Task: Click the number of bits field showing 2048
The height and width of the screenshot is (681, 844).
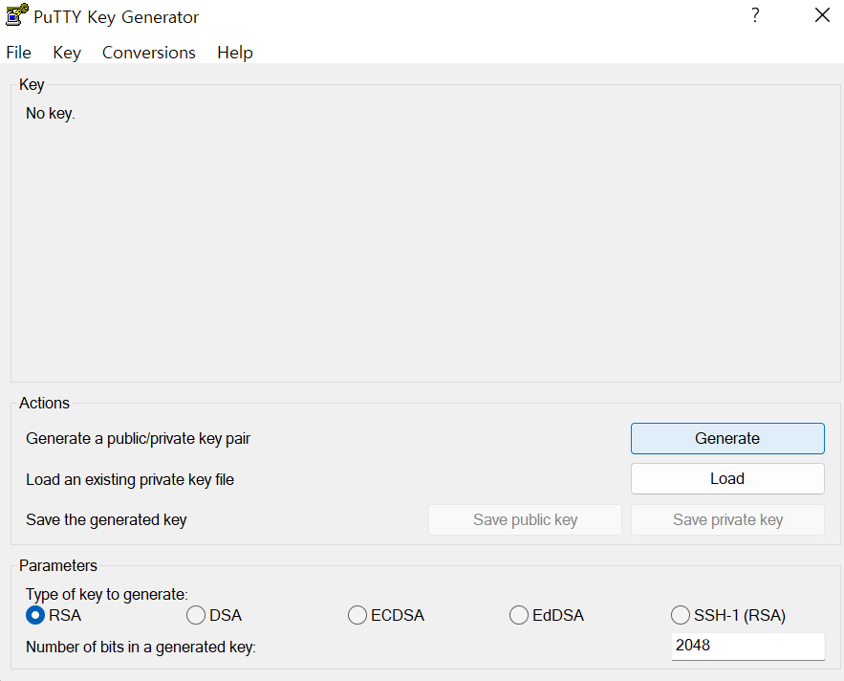Action: point(748,646)
